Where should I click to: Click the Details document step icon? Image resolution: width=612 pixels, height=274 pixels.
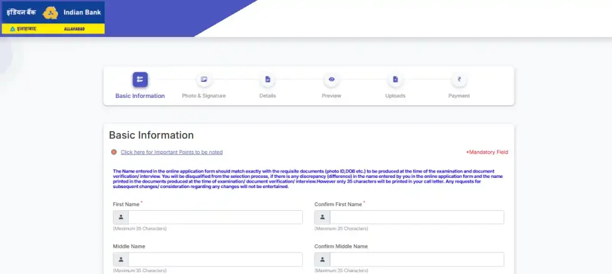pyautogui.click(x=268, y=79)
